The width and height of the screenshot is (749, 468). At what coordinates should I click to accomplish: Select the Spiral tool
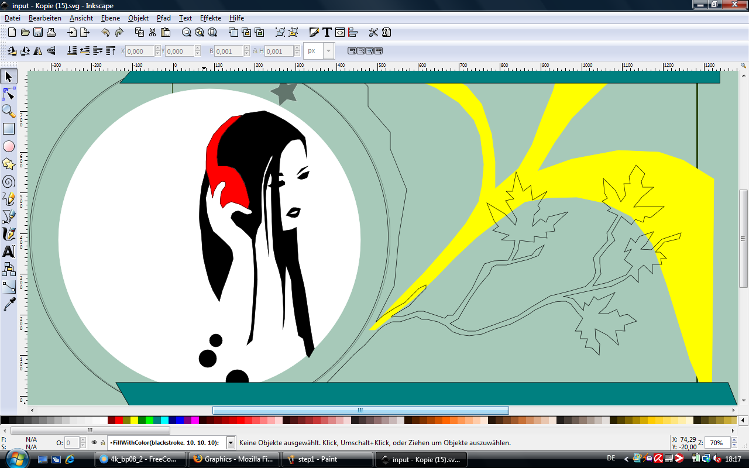tap(9, 181)
